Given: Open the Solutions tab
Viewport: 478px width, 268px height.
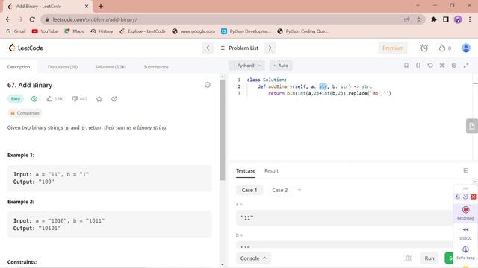Looking at the screenshot, I should click(111, 67).
